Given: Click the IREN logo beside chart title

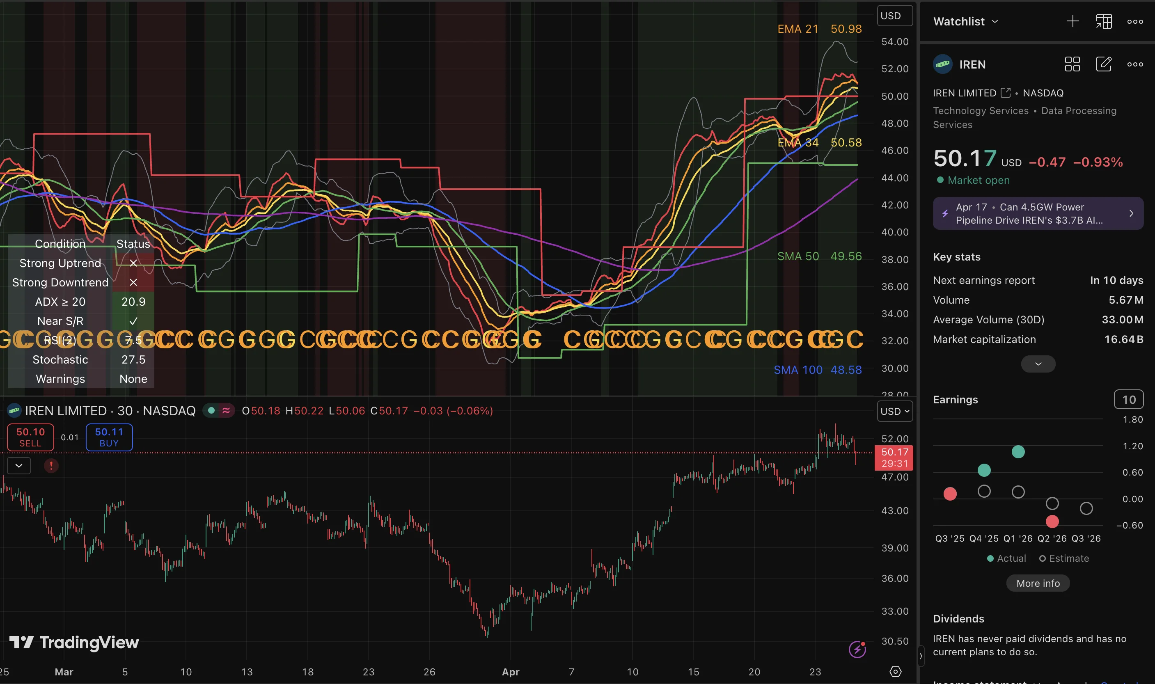Looking at the screenshot, I should pos(14,410).
